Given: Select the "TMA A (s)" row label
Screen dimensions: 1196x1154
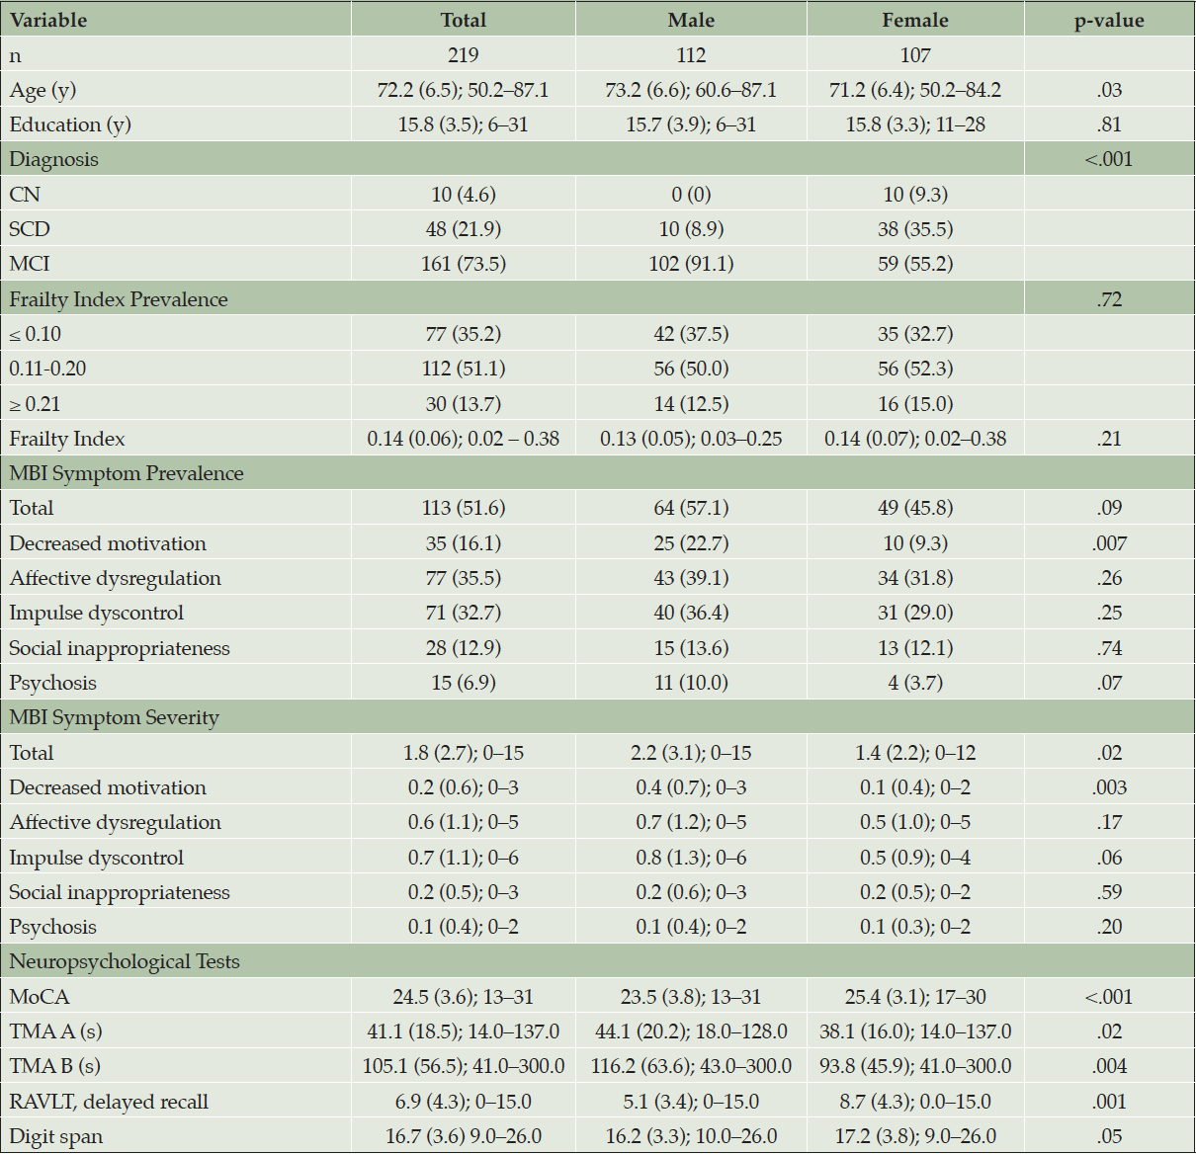Looking at the screenshot, I should coord(55,1031).
